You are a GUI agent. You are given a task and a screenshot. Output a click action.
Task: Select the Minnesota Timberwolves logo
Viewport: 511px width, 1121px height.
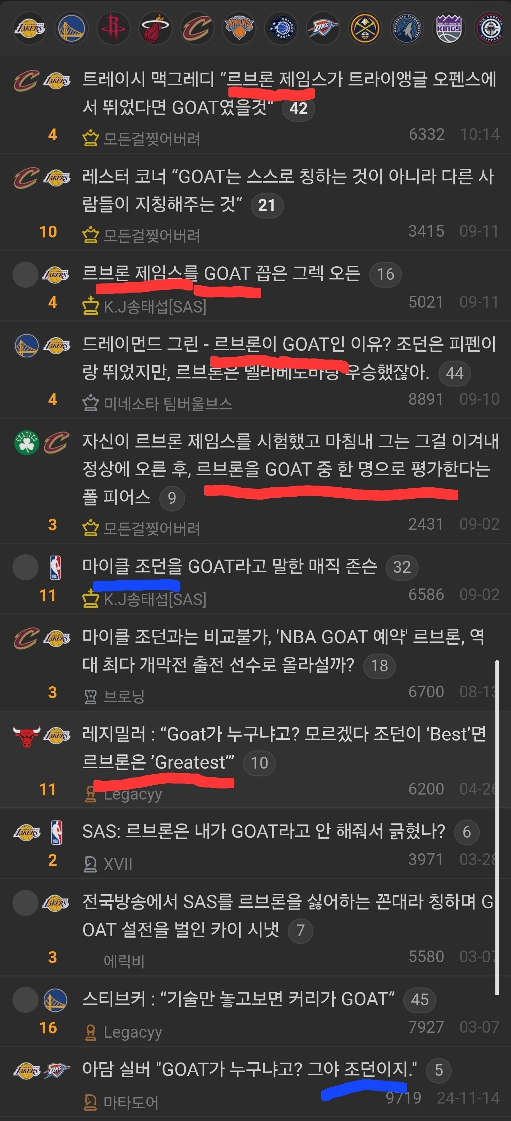pos(407,28)
